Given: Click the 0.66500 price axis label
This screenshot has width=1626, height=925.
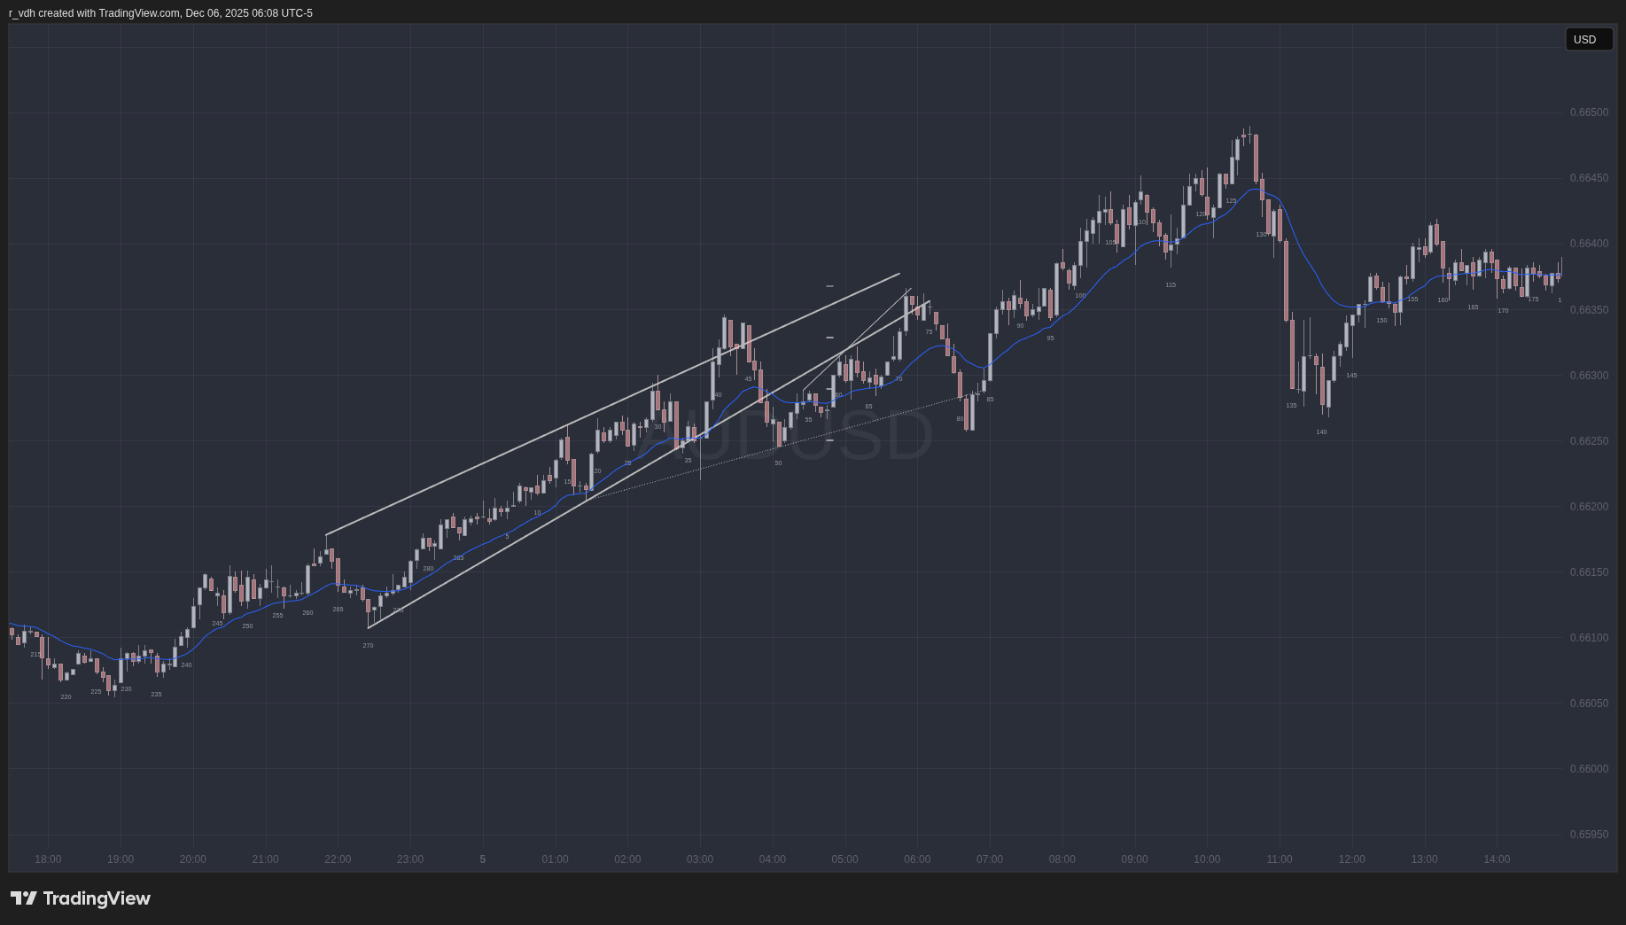Looking at the screenshot, I should tap(1589, 113).
